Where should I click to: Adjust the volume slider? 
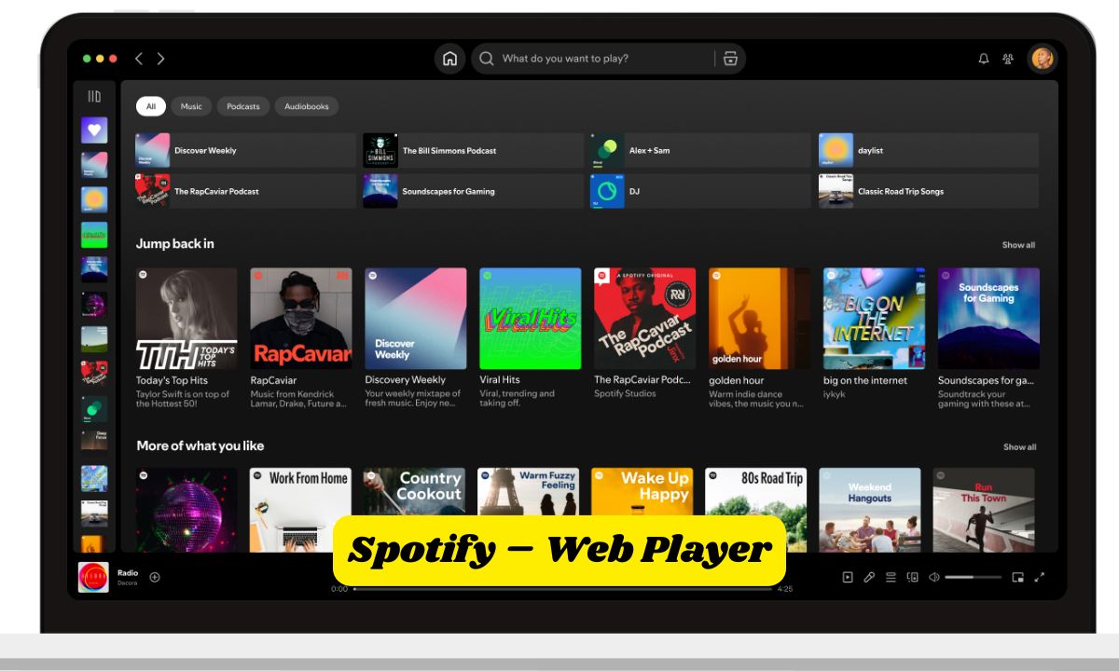973,577
